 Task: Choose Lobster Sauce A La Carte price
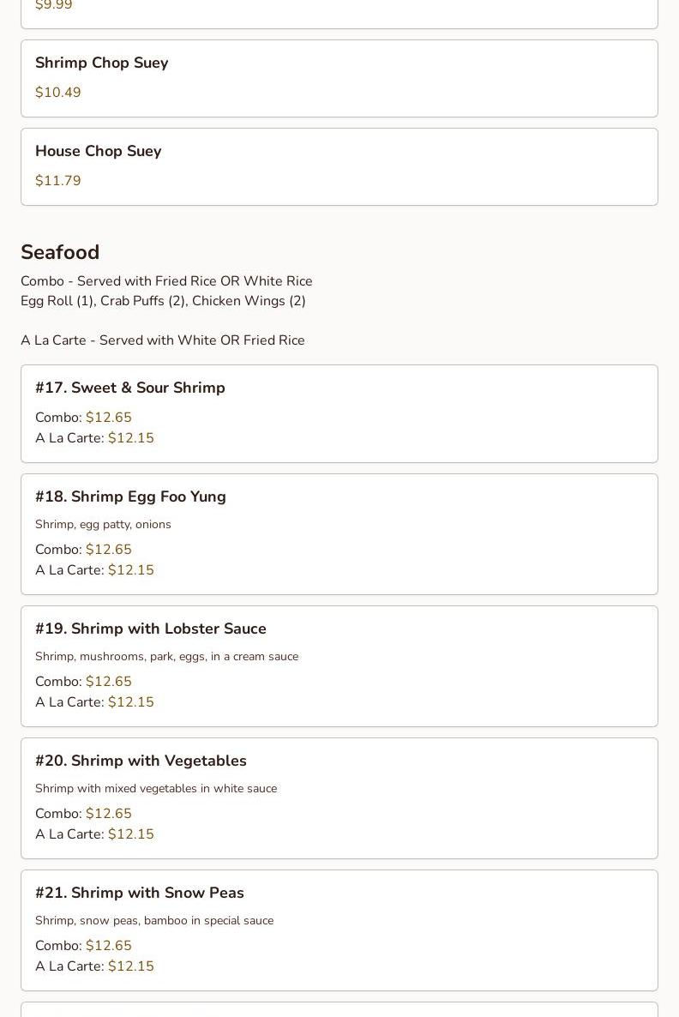pyautogui.click(x=130, y=702)
